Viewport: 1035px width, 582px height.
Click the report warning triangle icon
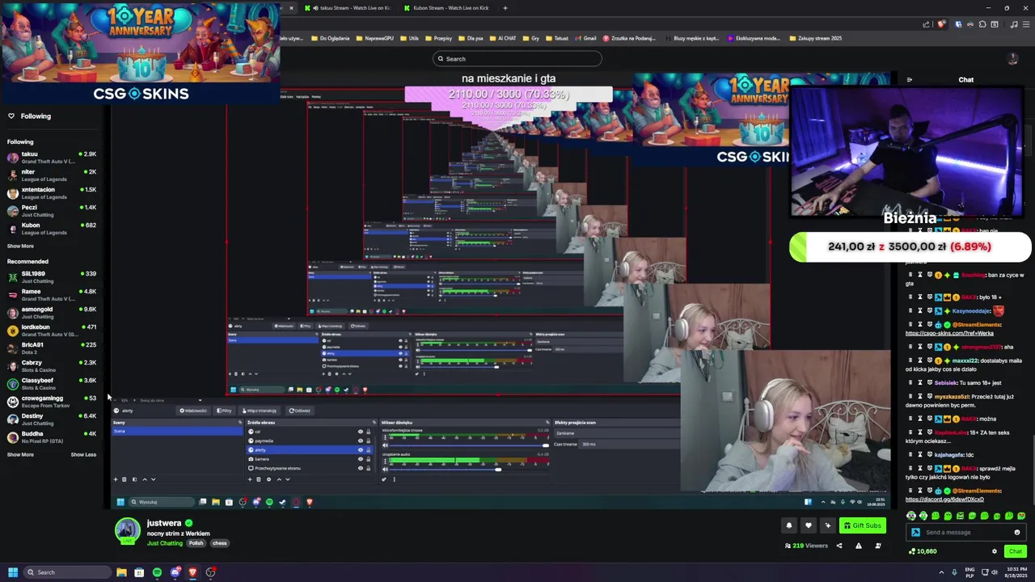click(x=859, y=546)
